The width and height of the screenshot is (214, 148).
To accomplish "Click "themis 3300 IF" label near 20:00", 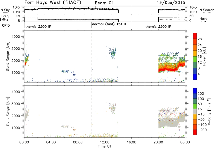I will (158, 26).
